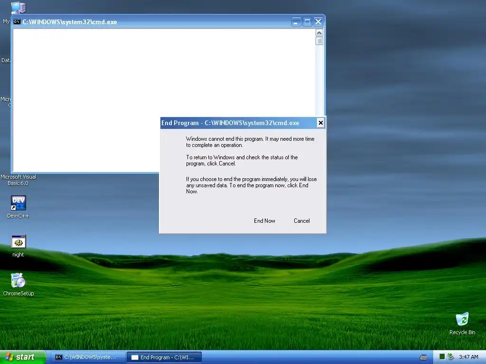The image size is (486, 364).
Task: Click the network connection tray icon
Action: coord(451,357)
